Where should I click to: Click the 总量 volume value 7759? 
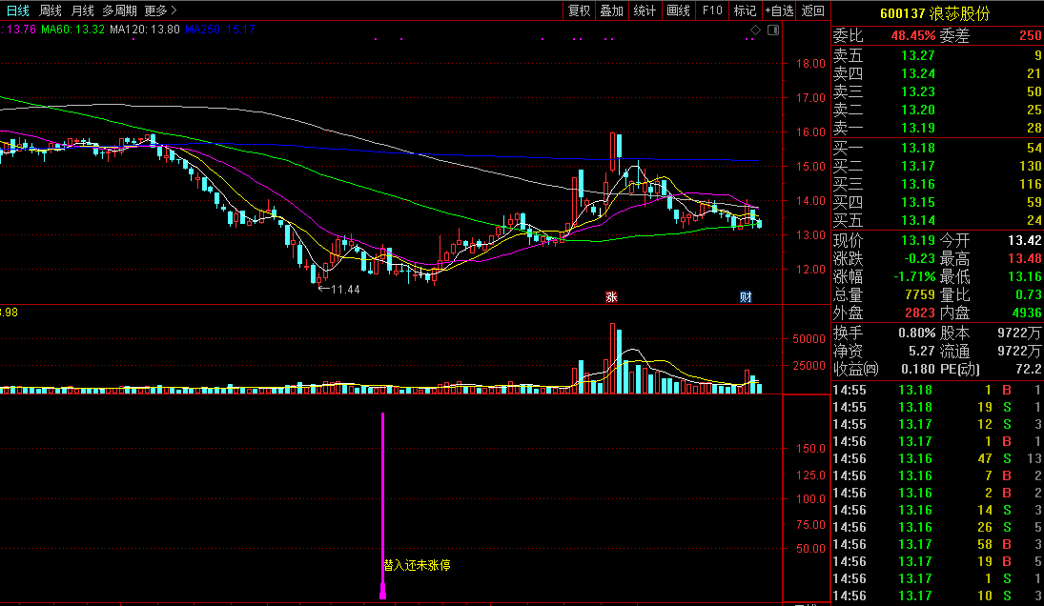pos(919,294)
